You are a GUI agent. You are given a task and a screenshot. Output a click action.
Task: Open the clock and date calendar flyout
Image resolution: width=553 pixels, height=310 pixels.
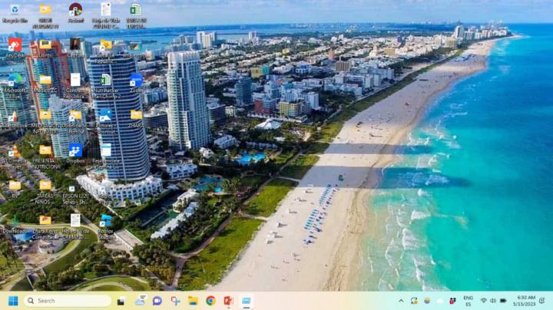(526, 301)
